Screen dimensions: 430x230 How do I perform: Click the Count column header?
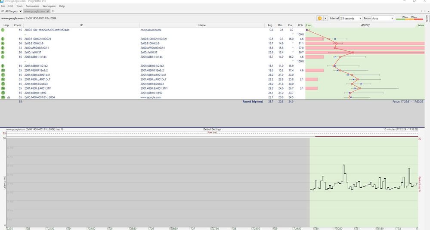point(18,25)
